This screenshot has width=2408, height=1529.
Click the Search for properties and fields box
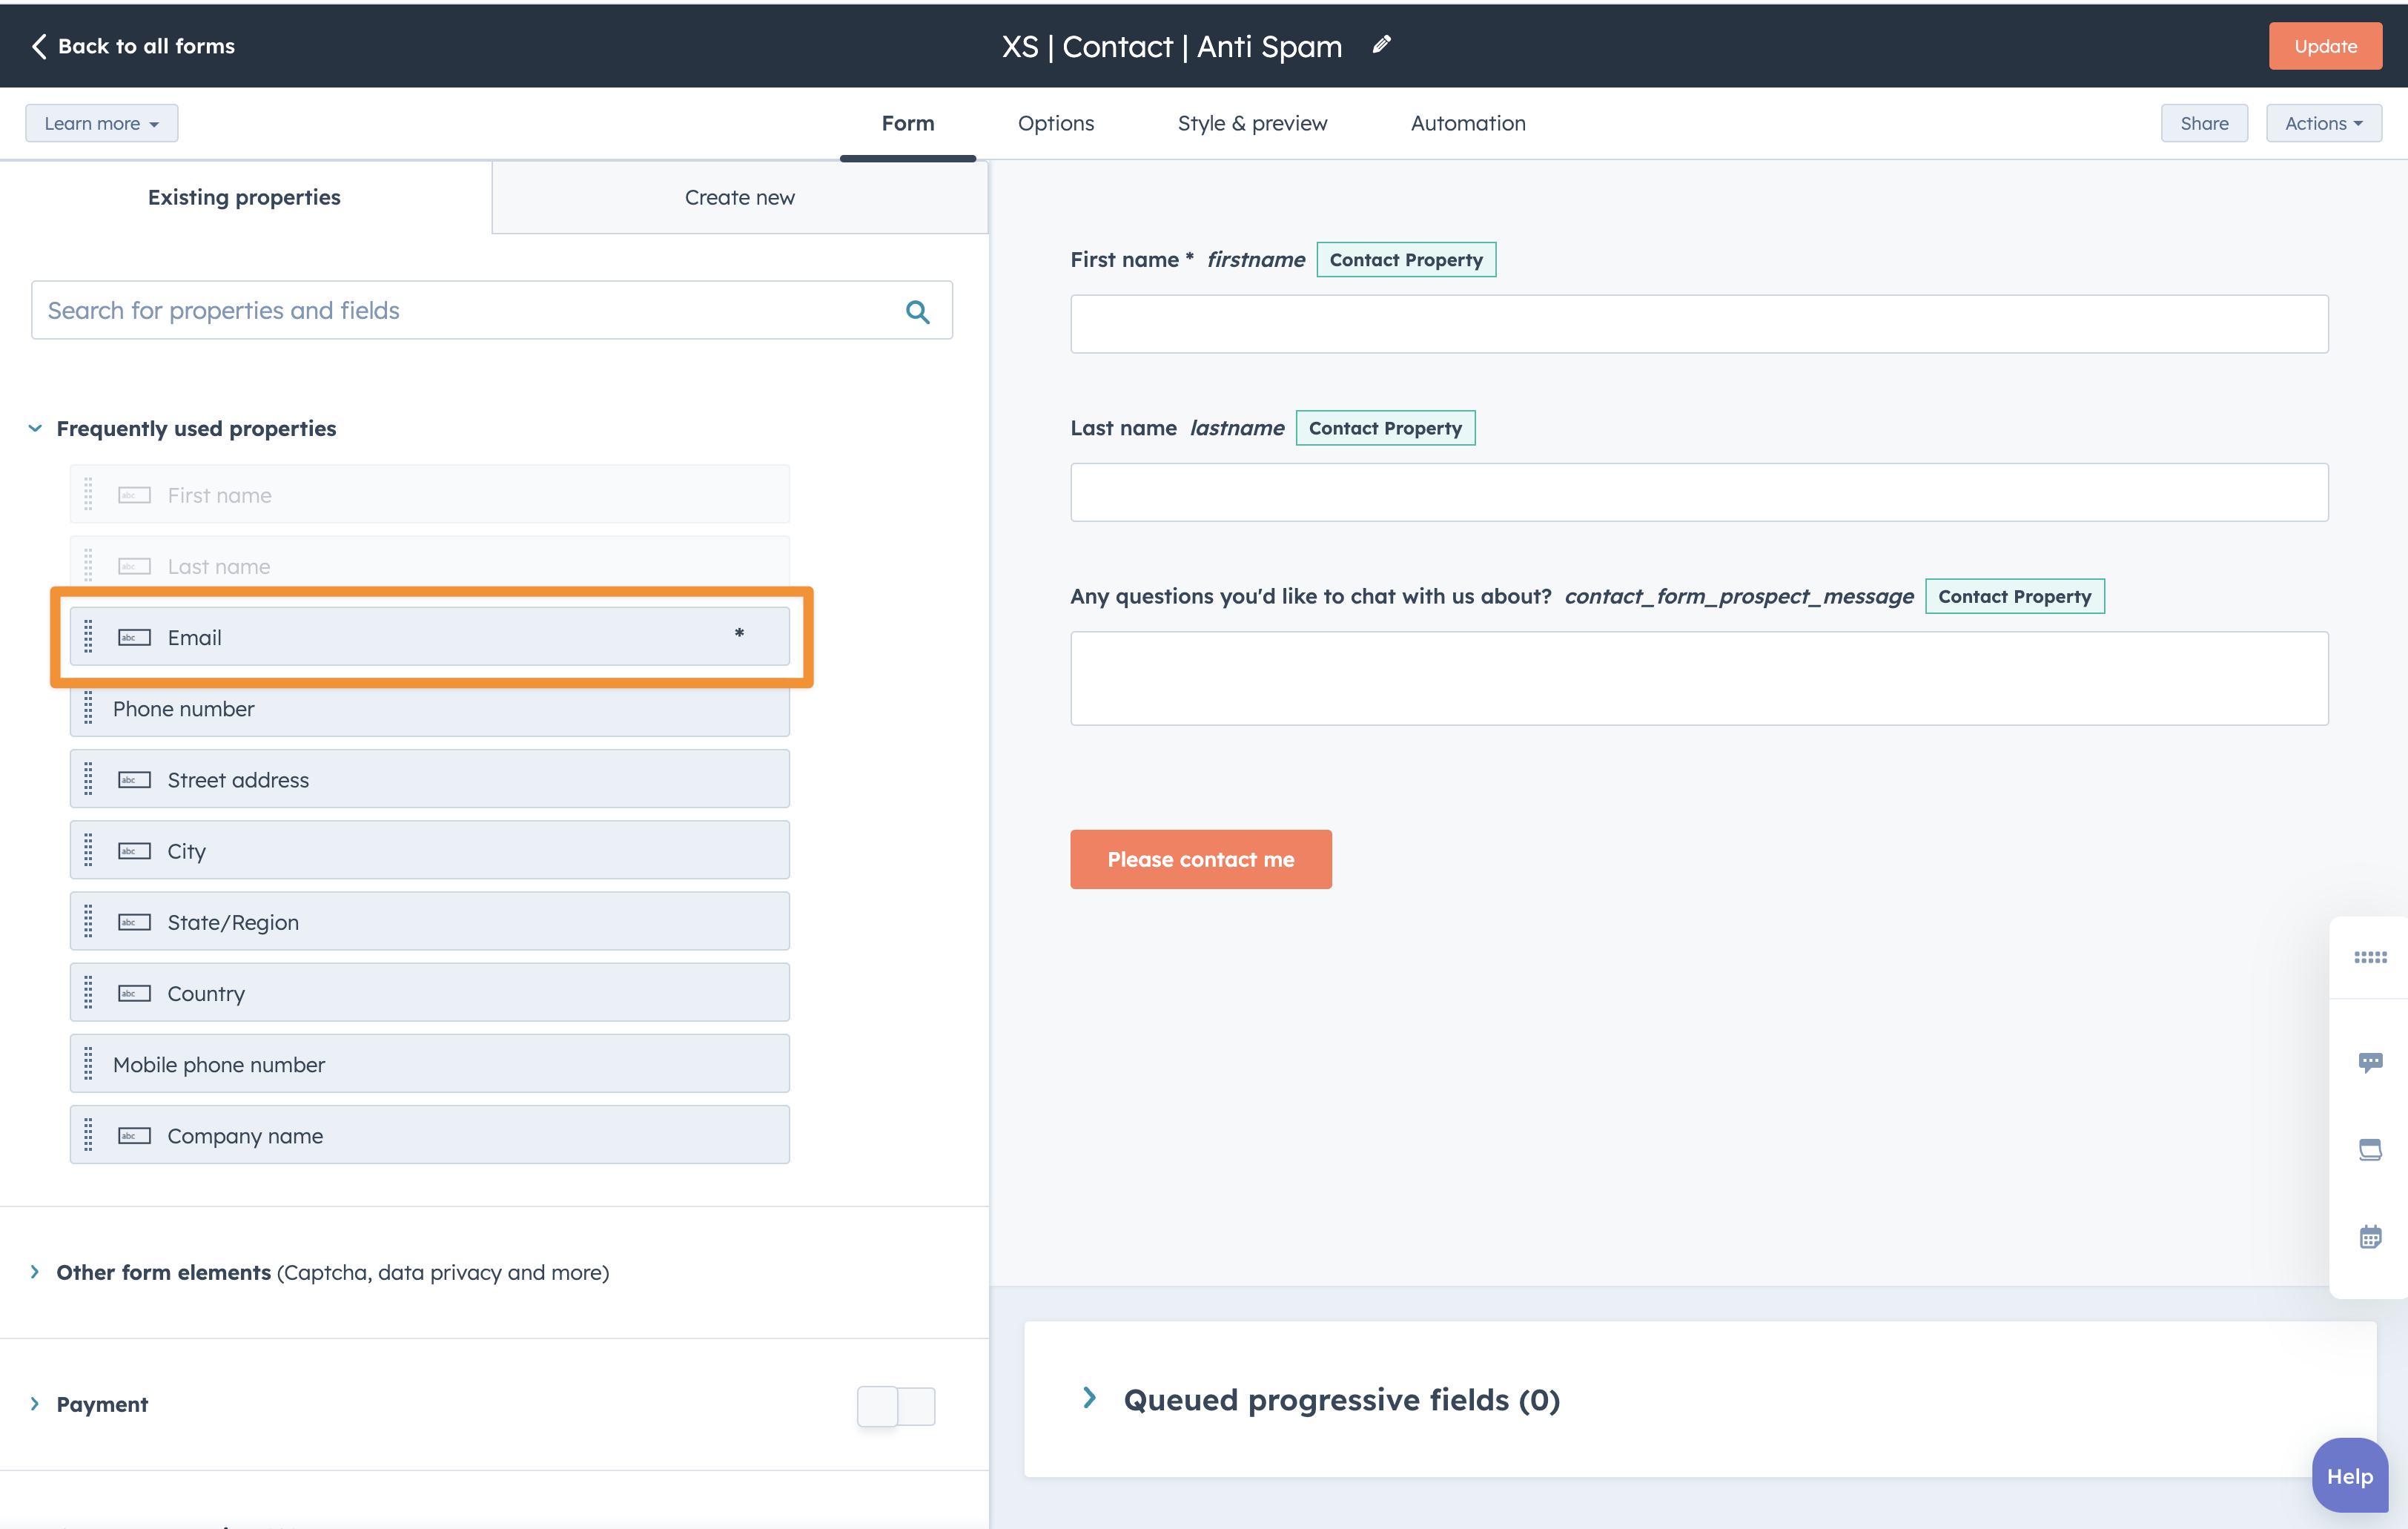(492, 310)
